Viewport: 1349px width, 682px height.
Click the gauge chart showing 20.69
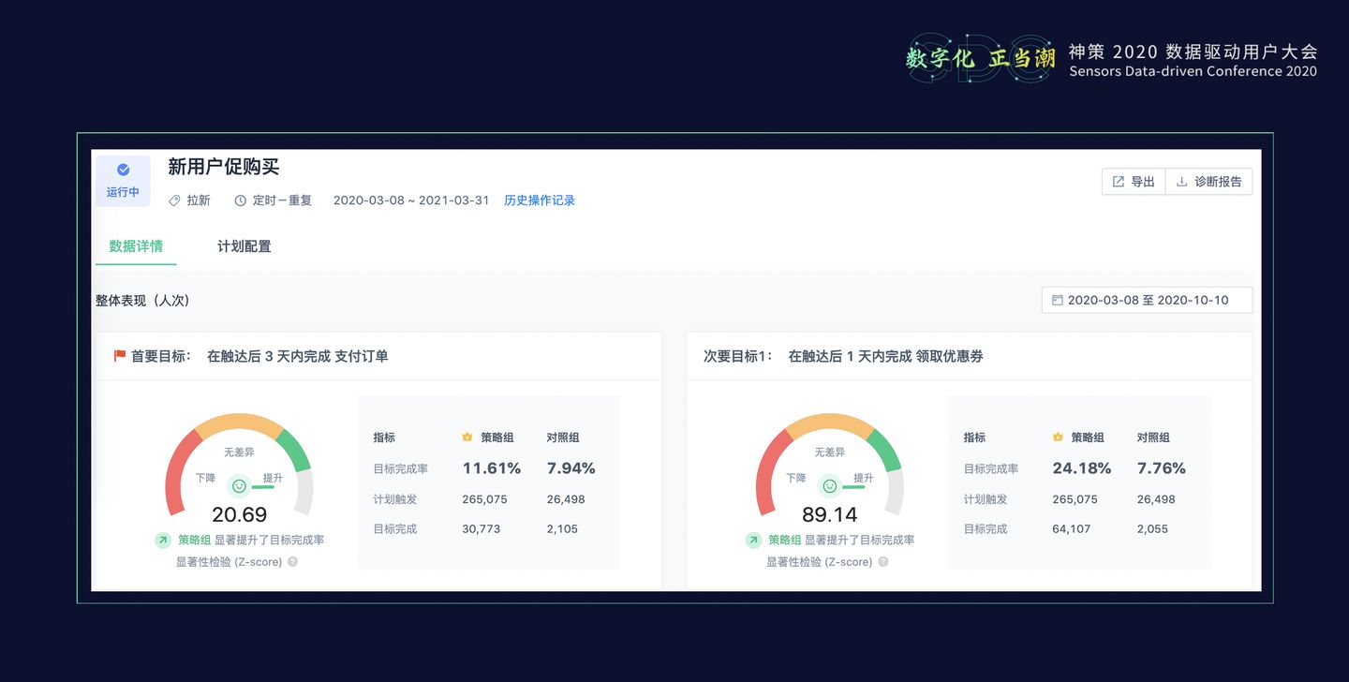click(x=239, y=465)
